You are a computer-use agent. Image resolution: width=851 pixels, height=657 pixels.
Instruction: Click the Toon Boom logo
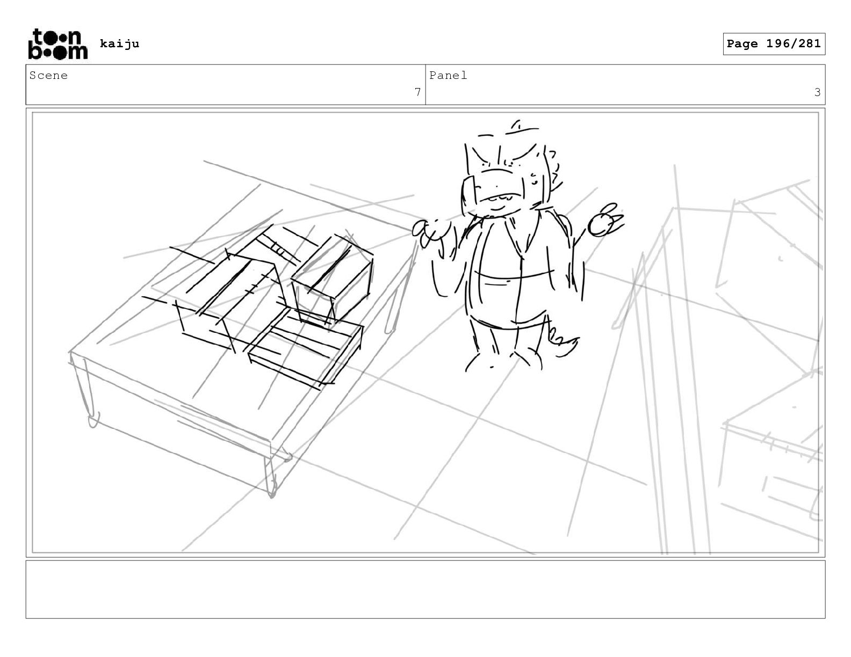pyautogui.click(x=57, y=43)
